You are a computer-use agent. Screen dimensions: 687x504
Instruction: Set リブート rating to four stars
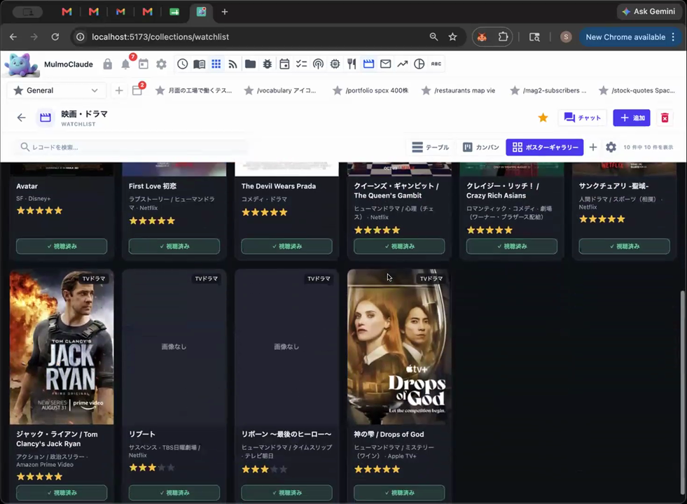(x=161, y=468)
